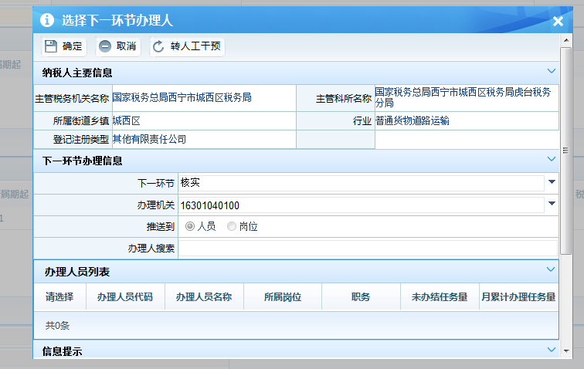Viewport: 584px width, 369px height.
Task: Select the 人员 radio button
Action: [x=190, y=226]
